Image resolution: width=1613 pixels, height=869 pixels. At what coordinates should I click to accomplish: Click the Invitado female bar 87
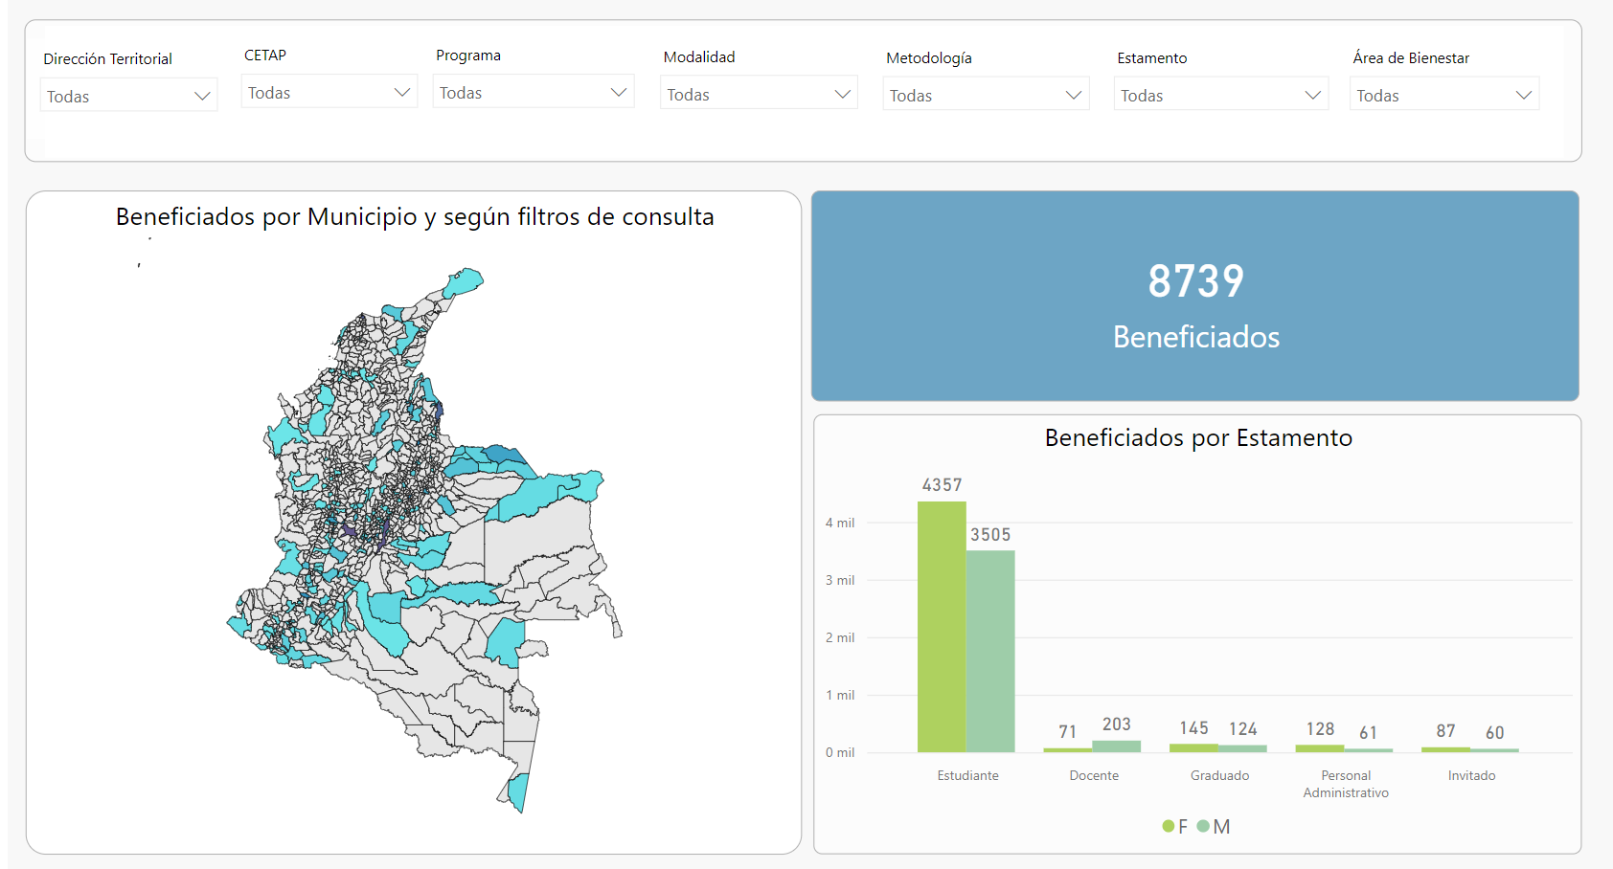[1445, 749]
